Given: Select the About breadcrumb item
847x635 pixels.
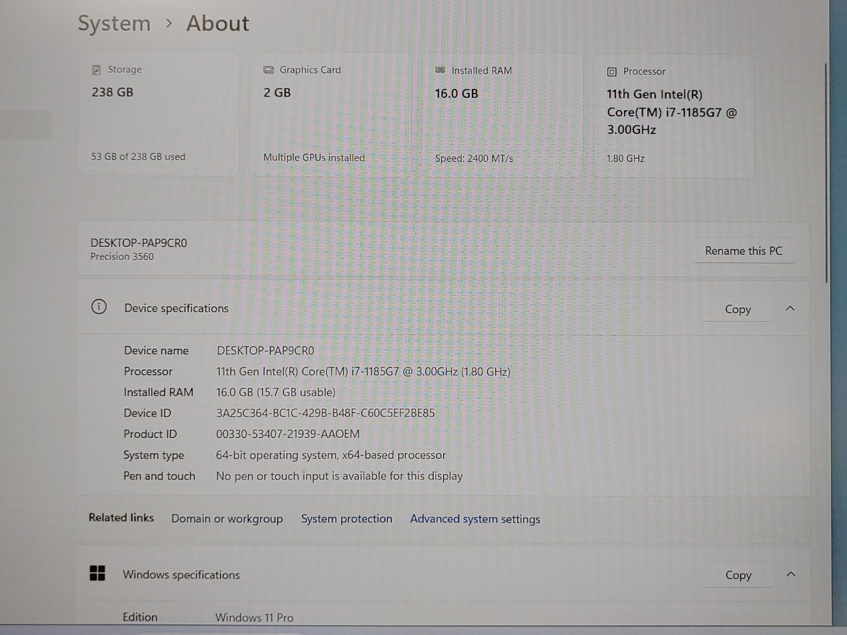Looking at the screenshot, I should [x=217, y=23].
